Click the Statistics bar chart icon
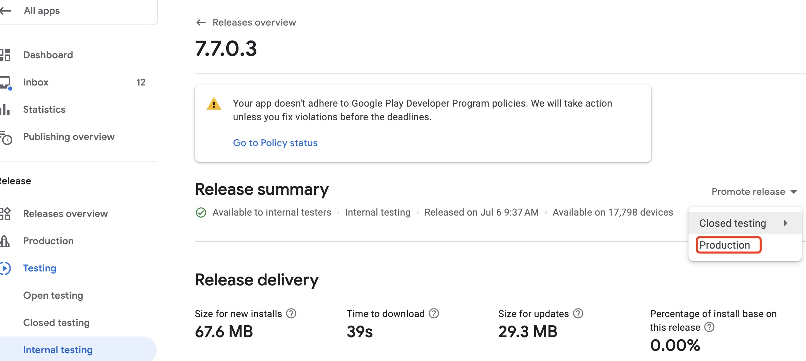 pos(5,109)
